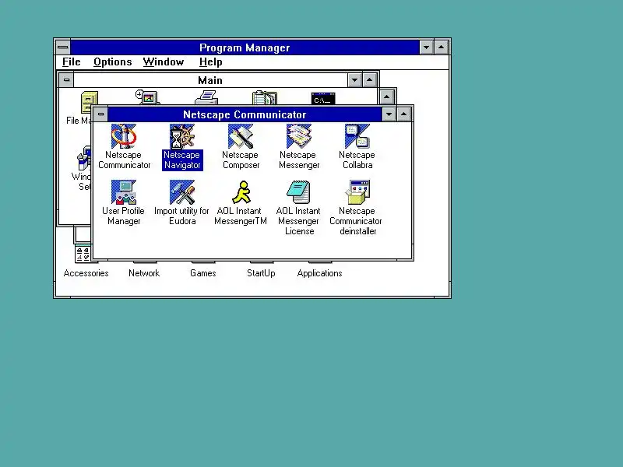Click the Program Manager title bar
The width and height of the screenshot is (623, 467).
(x=245, y=47)
